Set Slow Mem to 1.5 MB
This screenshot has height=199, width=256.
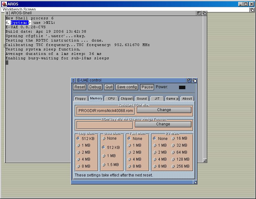click(111, 165)
